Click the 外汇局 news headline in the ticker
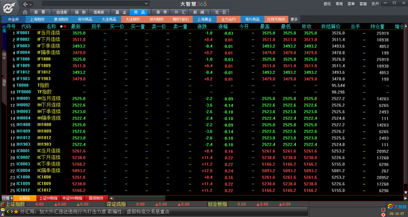Image resolution: width=408 pixels, height=217 pixels. pyautogui.click(x=95, y=211)
